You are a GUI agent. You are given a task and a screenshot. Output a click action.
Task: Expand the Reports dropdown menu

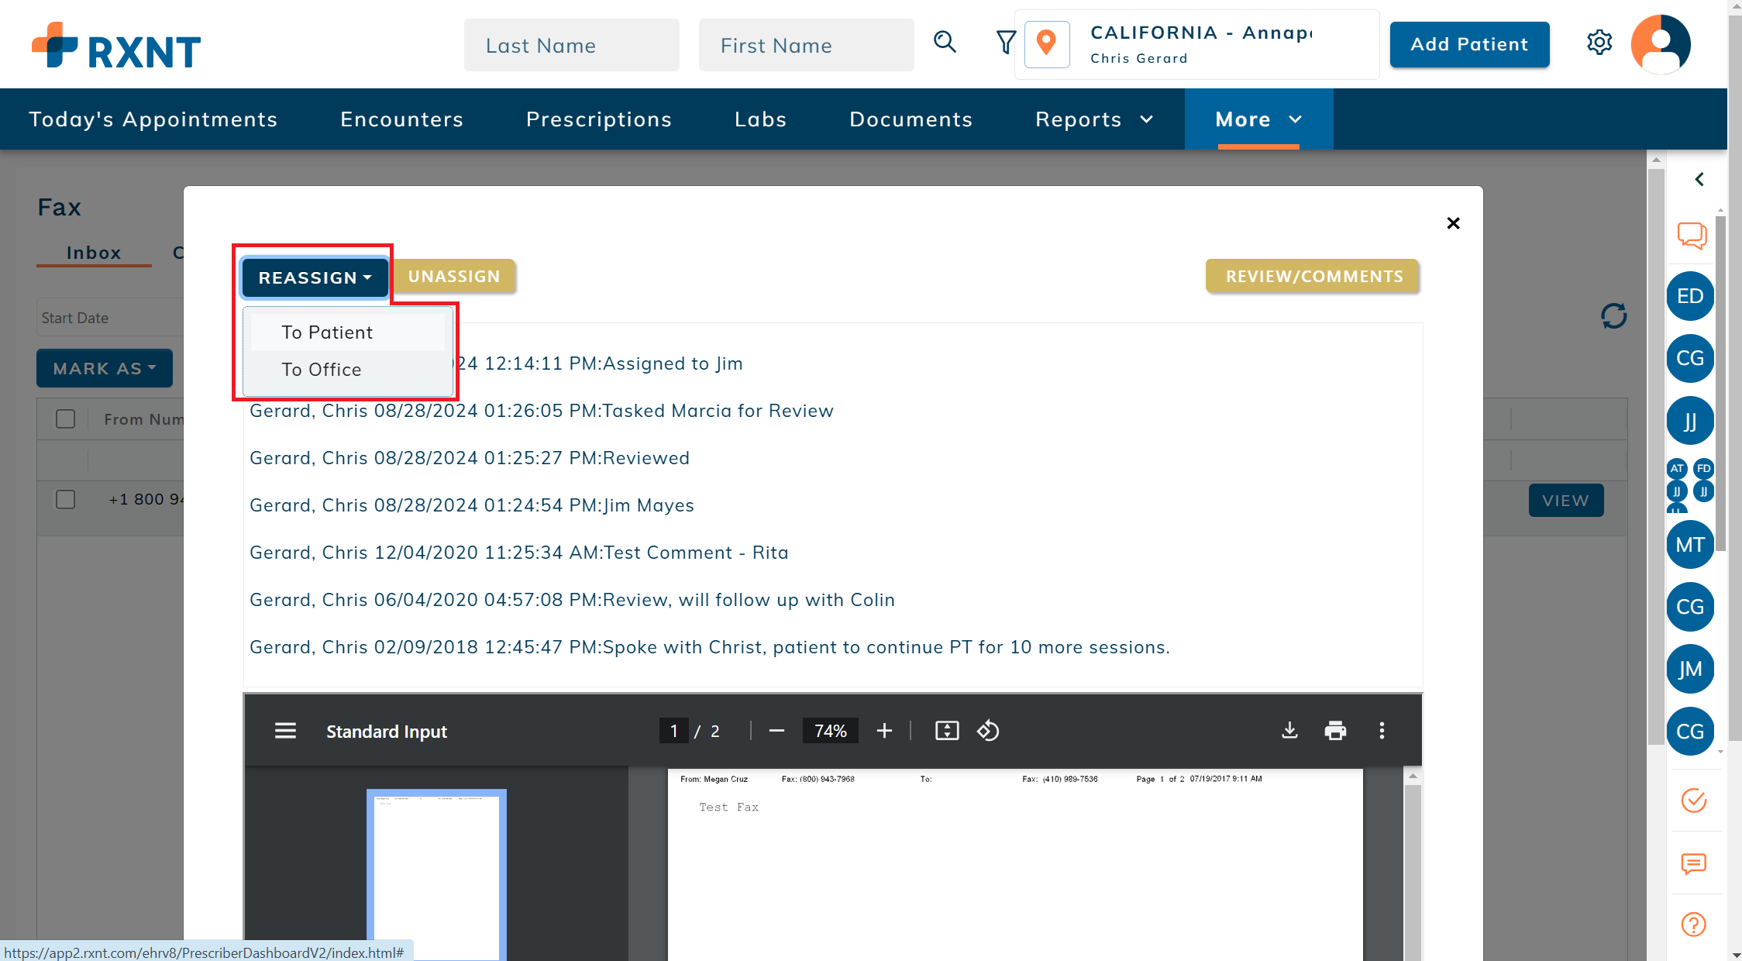(1094, 119)
